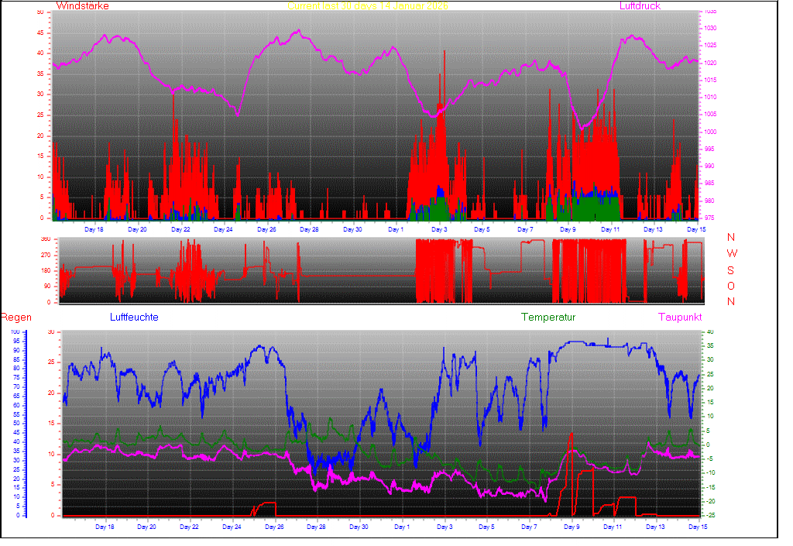Screen dimensions: 793x546
Task: Select the O compass direction letter
Action: click(732, 286)
